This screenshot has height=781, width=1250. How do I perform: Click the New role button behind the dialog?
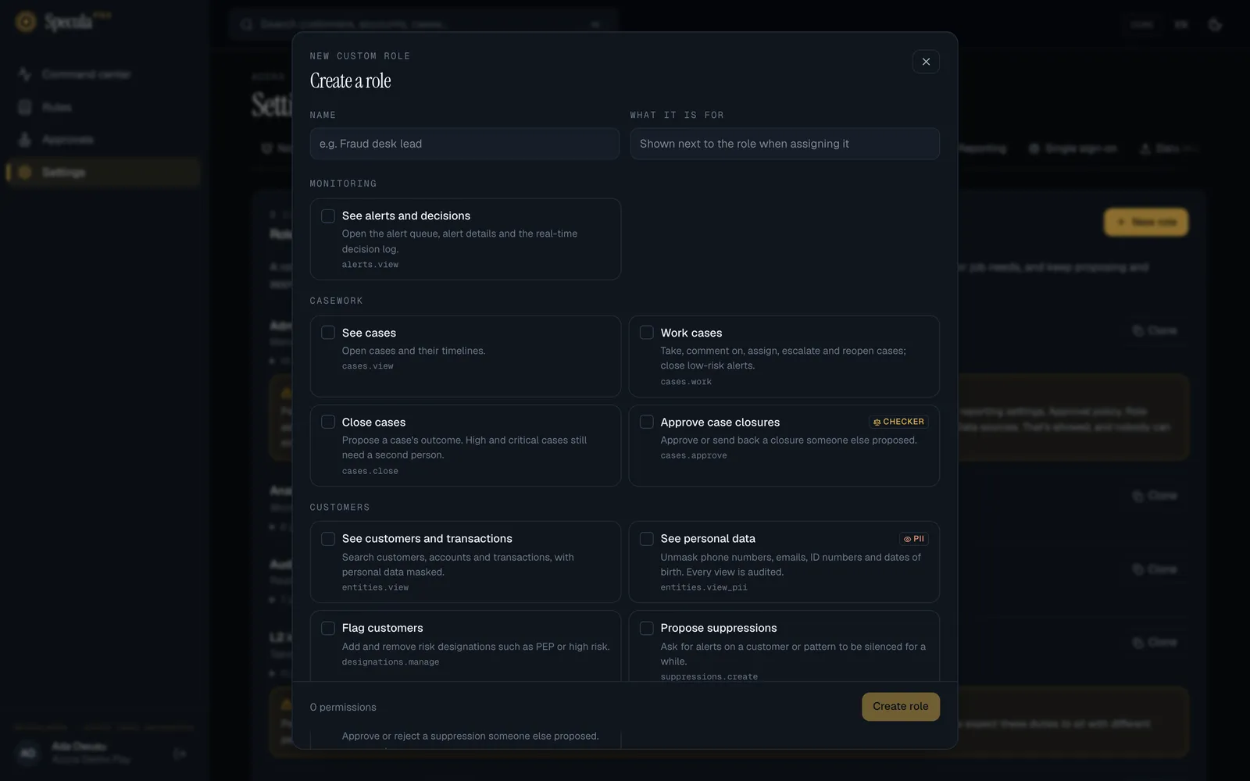click(1146, 222)
